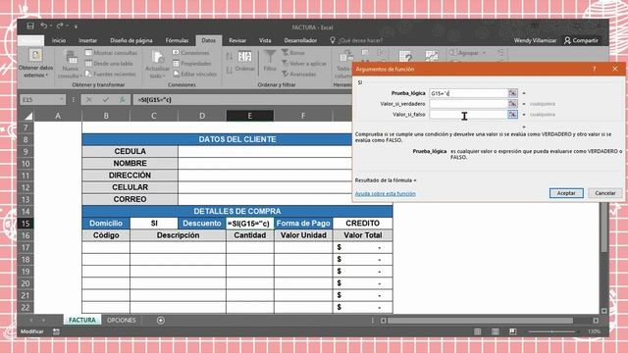The width and height of the screenshot is (628, 353).
Task: Click the insert function fx icon
Action: (123, 100)
